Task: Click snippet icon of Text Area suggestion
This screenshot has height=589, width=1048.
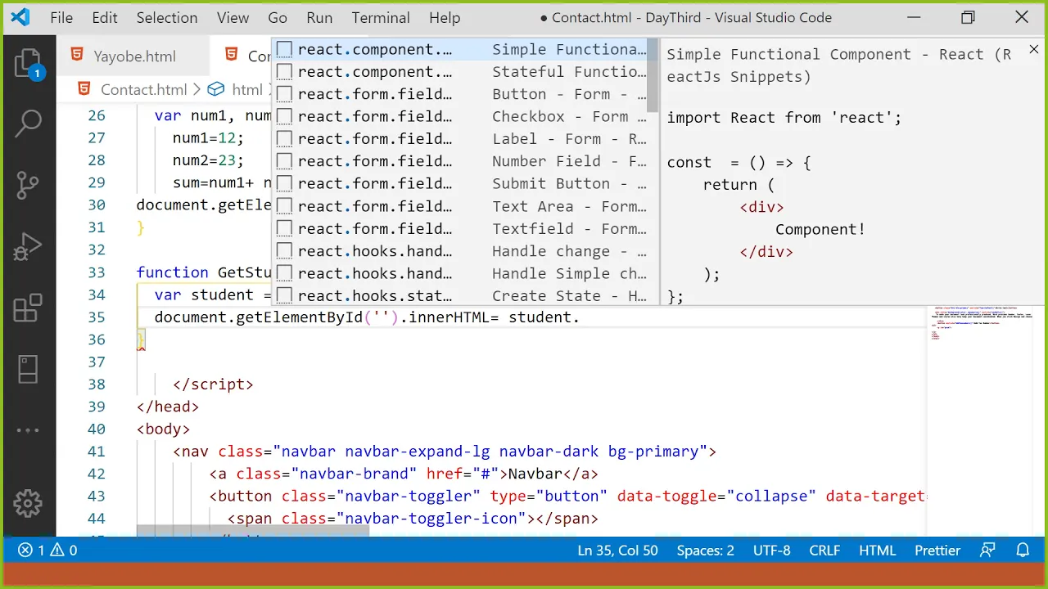Action: [x=284, y=207]
